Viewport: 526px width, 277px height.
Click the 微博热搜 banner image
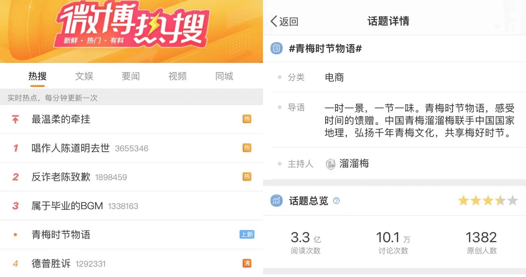click(x=131, y=31)
